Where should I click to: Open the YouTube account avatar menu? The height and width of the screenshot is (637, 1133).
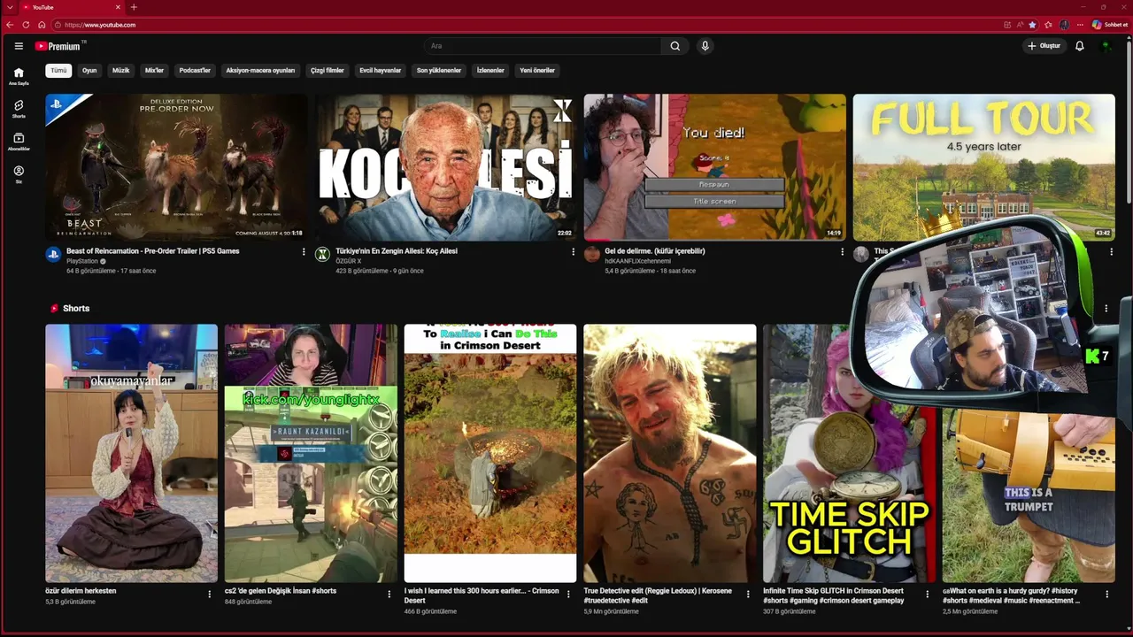1106,46
